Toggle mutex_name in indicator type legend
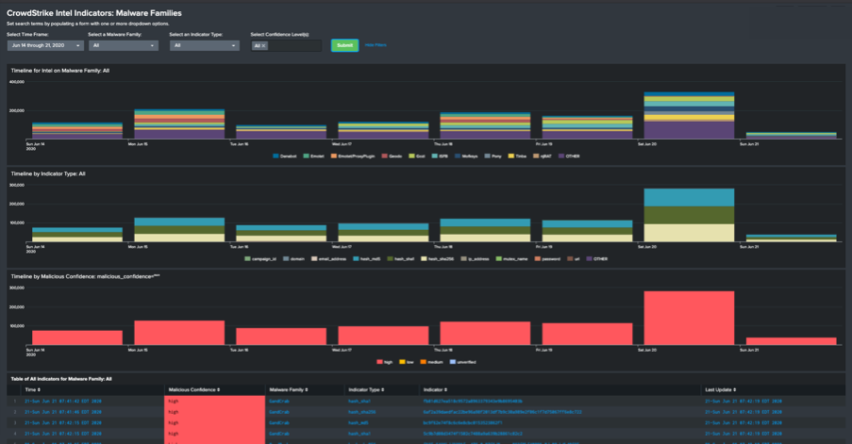 (511, 259)
